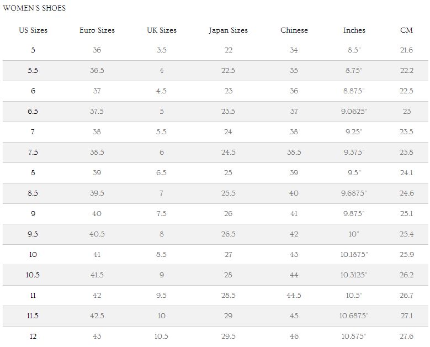
Task: Click the 27.6 CM value
Action: (x=406, y=337)
